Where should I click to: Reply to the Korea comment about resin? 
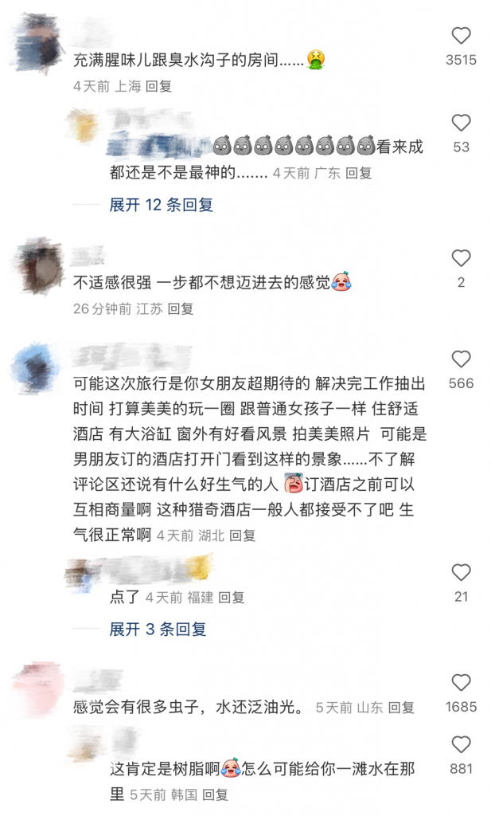(215, 794)
